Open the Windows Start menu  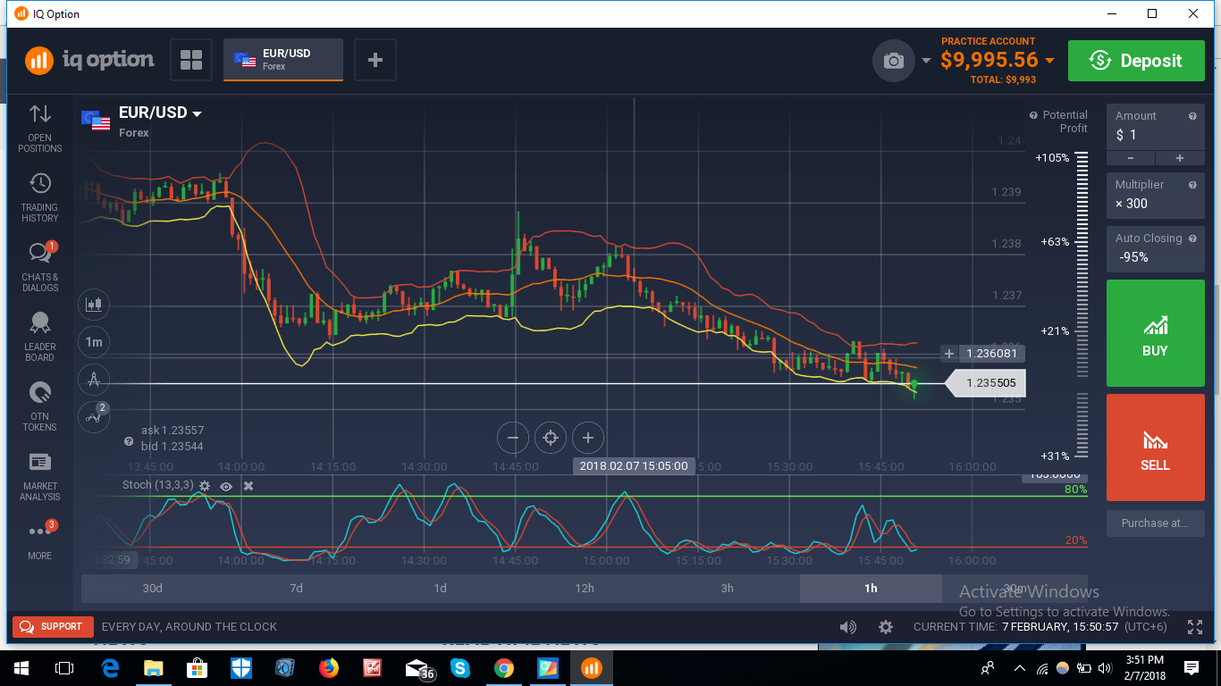[x=21, y=668]
